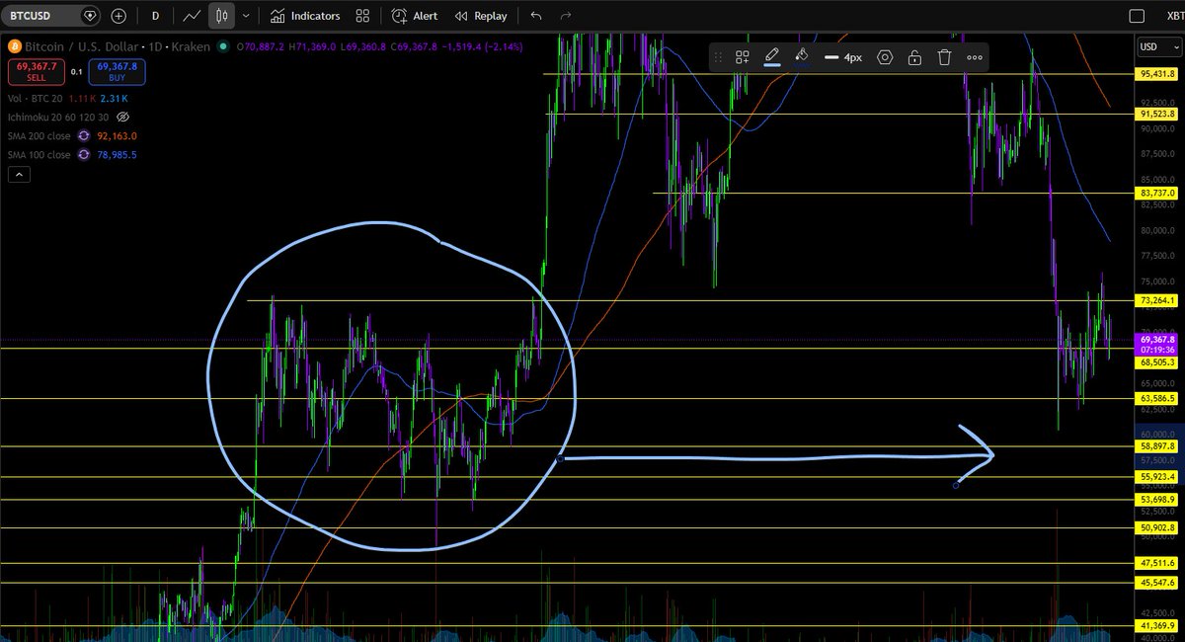Click the 47,511.6 price line label
The image size is (1185, 642).
(x=1156, y=563)
